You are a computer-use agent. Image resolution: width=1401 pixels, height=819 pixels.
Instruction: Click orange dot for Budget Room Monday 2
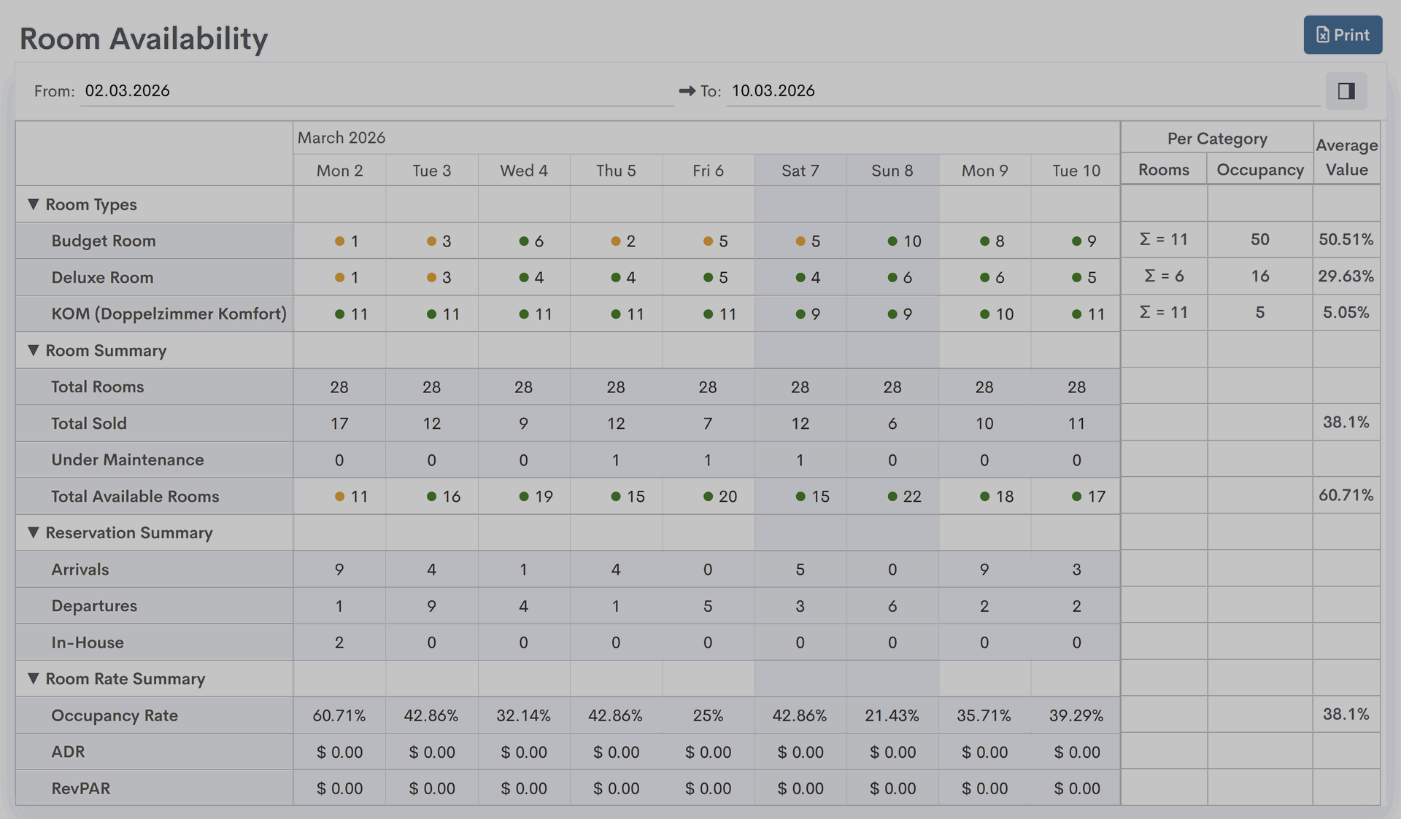click(x=339, y=241)
